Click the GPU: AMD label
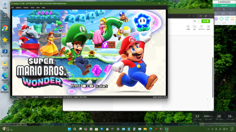This screenshot has height=132, width=236. pyautogui.click(x=83, y=97)
